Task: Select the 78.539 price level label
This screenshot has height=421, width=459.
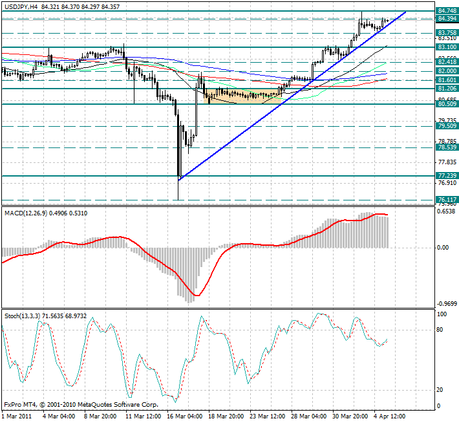Action: (x=447, y=147)
